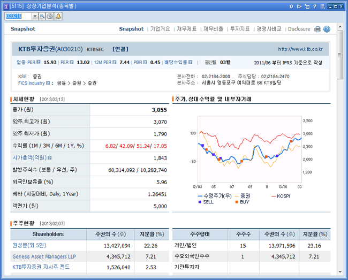Click the 권성문(외 5인) shareholder link
Viewport: 348px width, 280px height.
coord(30,246)
